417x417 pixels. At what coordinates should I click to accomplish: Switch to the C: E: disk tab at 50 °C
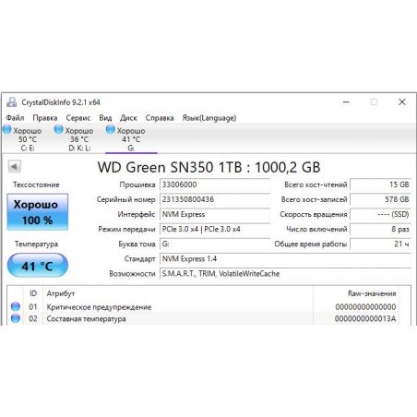[27, 139]
